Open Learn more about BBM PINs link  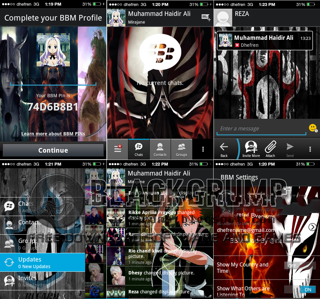(53, 134)
